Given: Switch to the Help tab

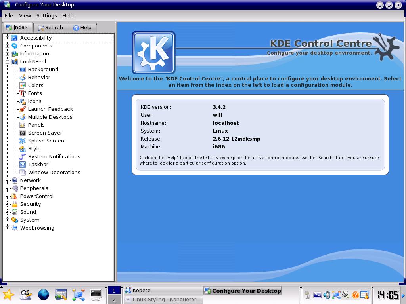Looking at the screenshot, I should pos(83,28).
